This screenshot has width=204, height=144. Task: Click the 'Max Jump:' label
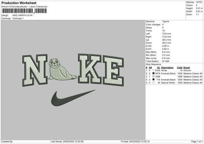151,58
